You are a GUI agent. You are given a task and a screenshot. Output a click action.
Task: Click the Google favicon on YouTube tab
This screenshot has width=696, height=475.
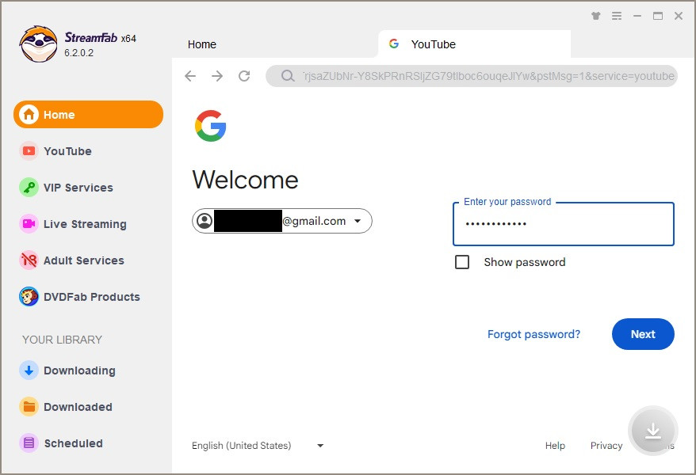[394, 44]
